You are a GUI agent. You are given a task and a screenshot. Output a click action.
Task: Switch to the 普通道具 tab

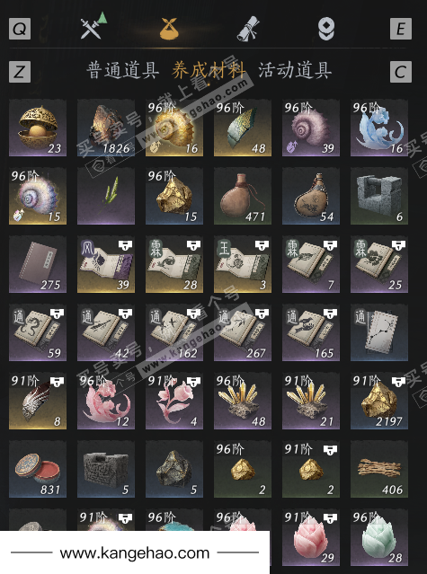(122, 70)
